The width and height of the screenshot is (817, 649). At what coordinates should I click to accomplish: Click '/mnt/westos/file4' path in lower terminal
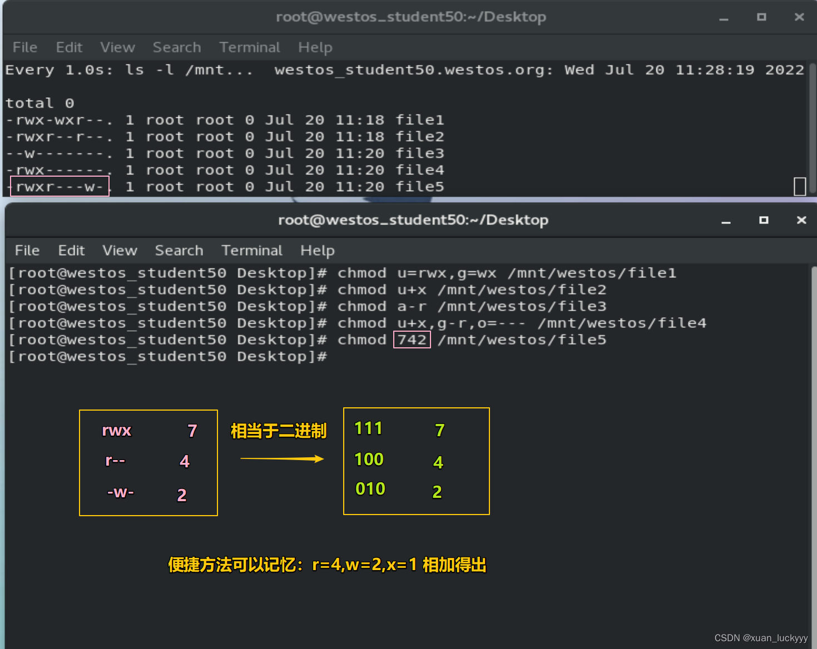point(622,323)
